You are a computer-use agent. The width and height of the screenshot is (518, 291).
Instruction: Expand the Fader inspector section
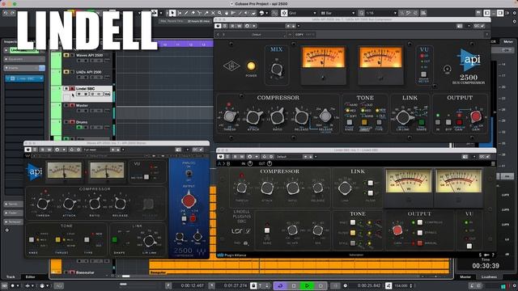point(14,213)
